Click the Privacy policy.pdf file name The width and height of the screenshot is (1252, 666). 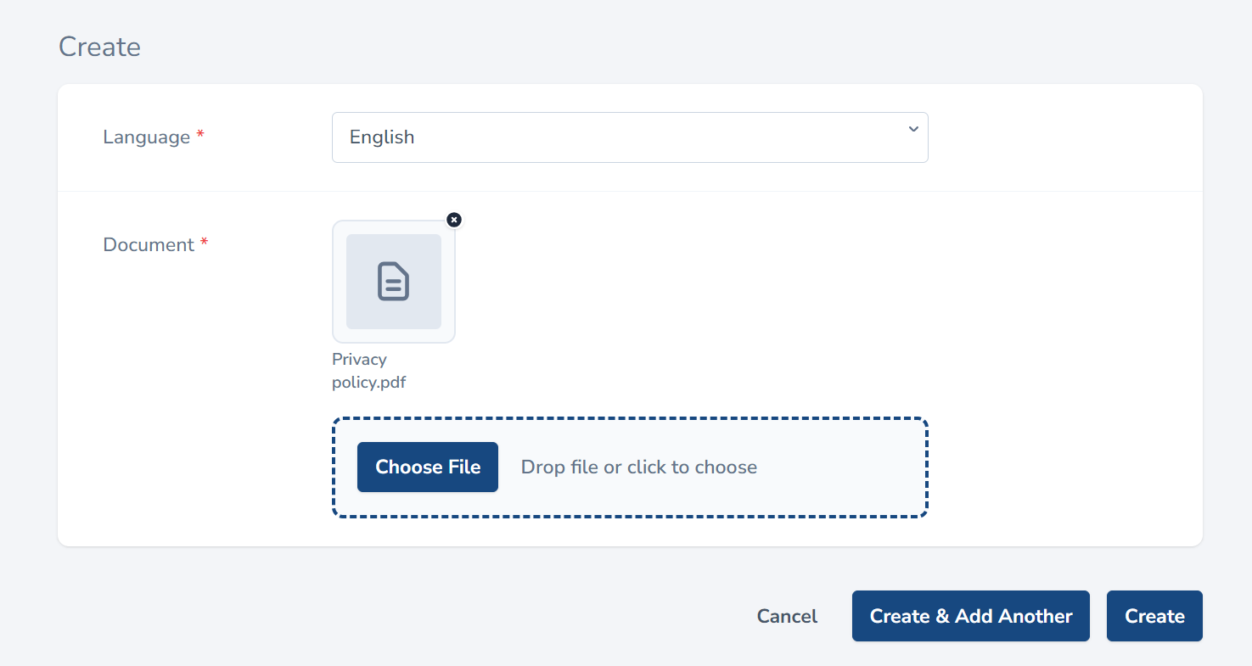(x=368, y=371)
